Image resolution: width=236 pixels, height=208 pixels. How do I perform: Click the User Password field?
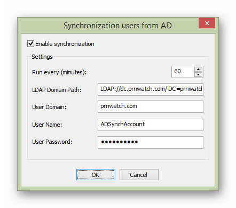(x=151, y=142)
